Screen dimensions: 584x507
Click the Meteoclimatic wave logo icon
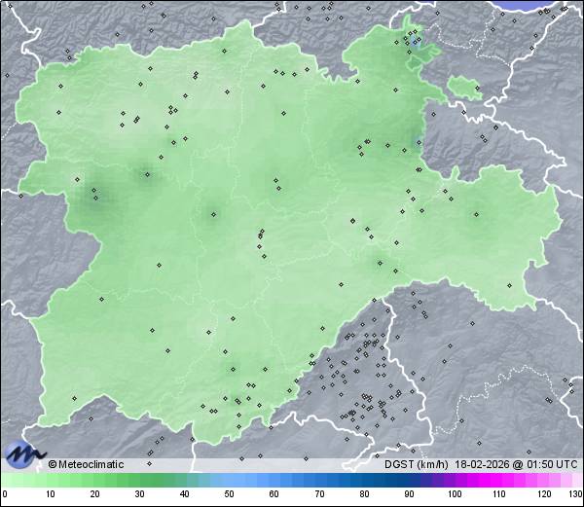tap(23, 453)
